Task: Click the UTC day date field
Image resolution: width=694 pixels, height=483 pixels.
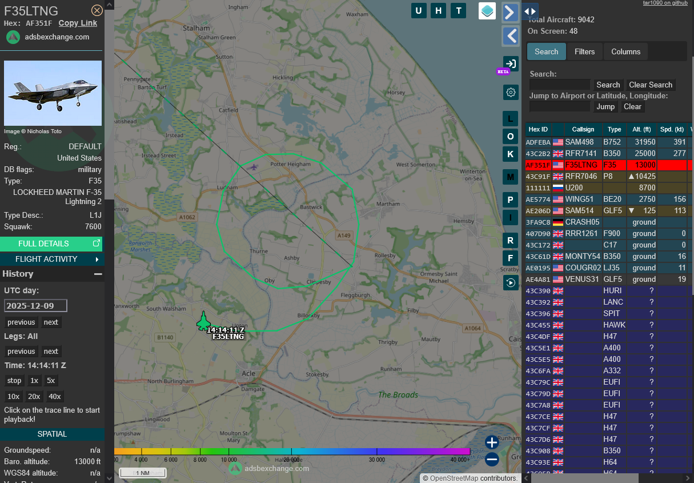Action: point(35,306)
